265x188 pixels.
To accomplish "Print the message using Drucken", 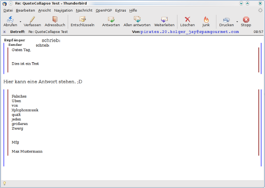I will (x=226, y=19).
